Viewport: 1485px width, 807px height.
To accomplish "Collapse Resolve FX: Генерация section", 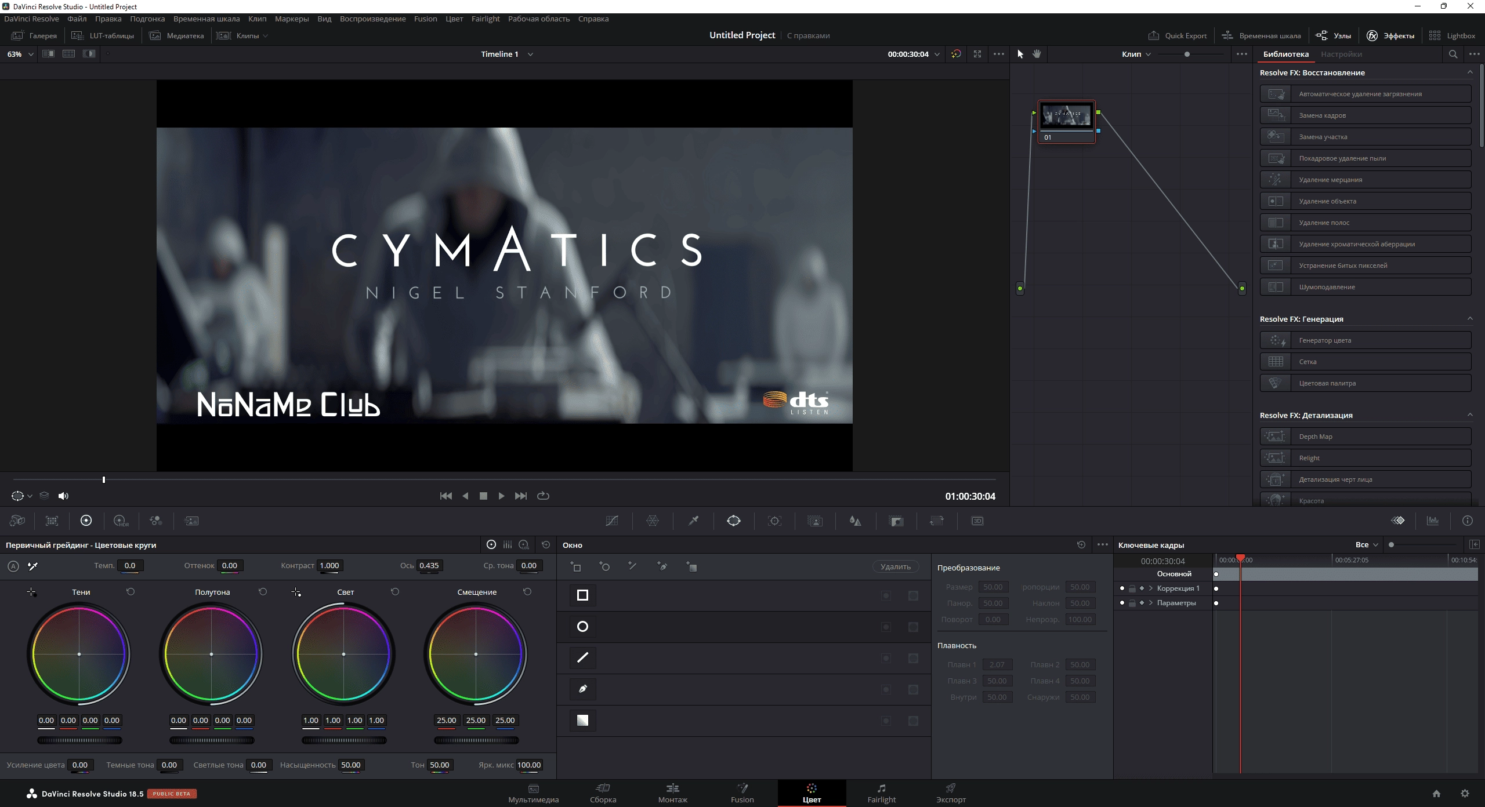I will (x=1470, y=319).
